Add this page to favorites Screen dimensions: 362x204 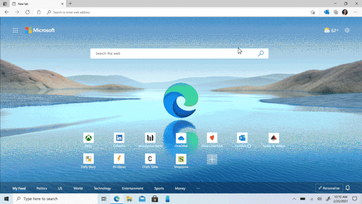click(x=312, y=12)
